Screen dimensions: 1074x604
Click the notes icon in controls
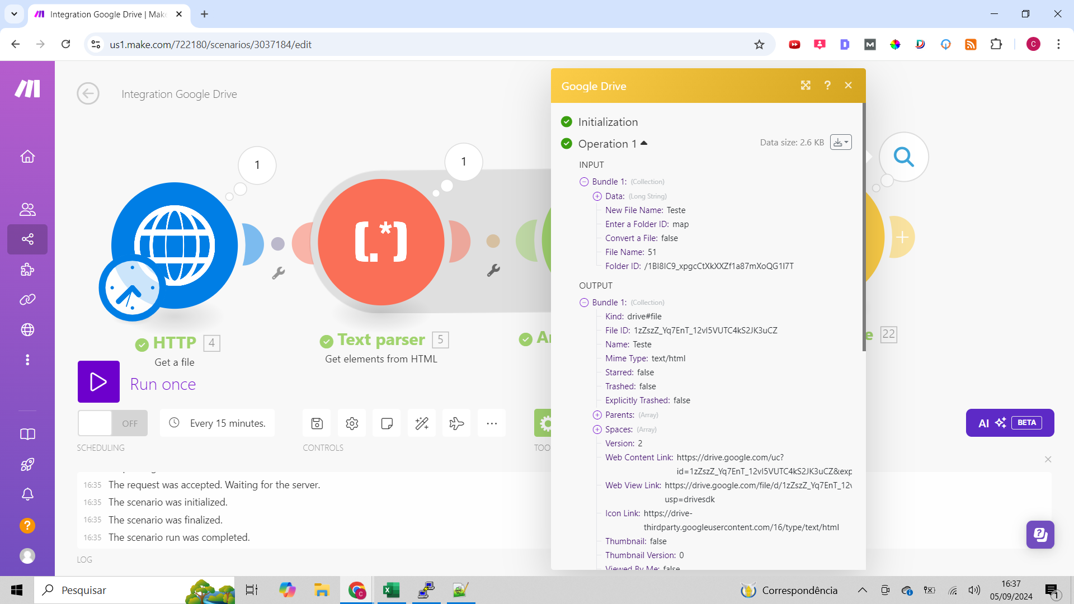pos(387,423)
